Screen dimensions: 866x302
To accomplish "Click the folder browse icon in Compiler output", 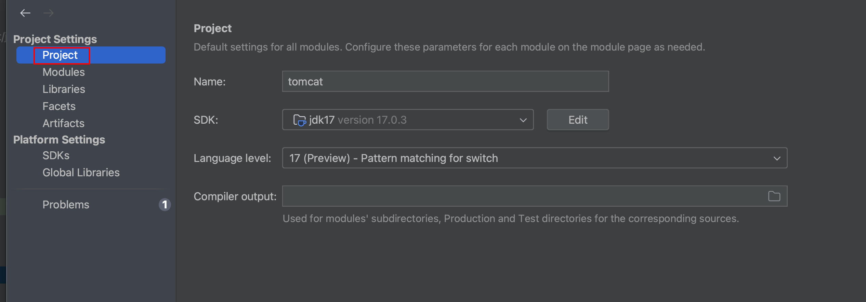I will coord(774,196).
